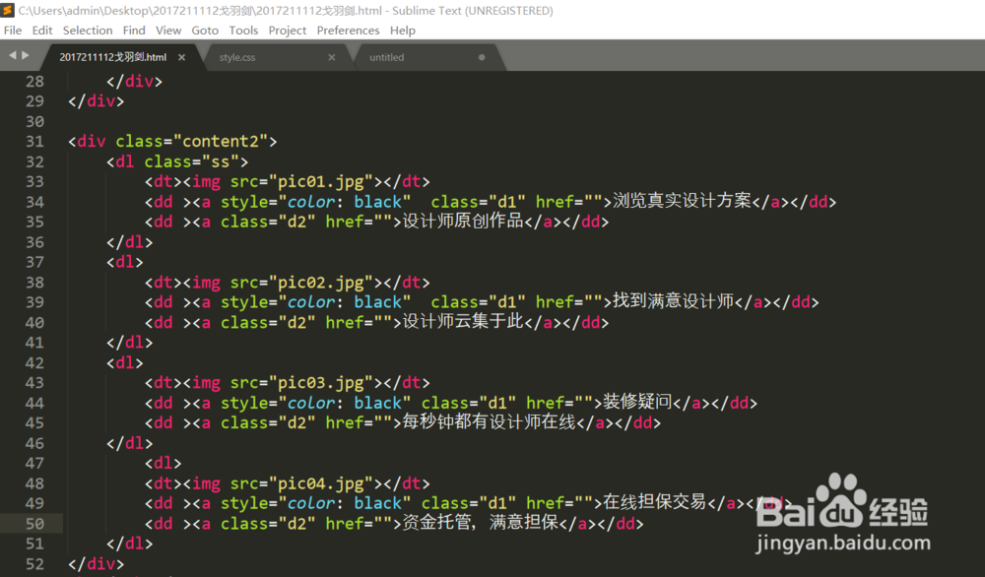Click the text 装修疑问 on line 44
Screen dimensions: 985x577
(637, 402)
